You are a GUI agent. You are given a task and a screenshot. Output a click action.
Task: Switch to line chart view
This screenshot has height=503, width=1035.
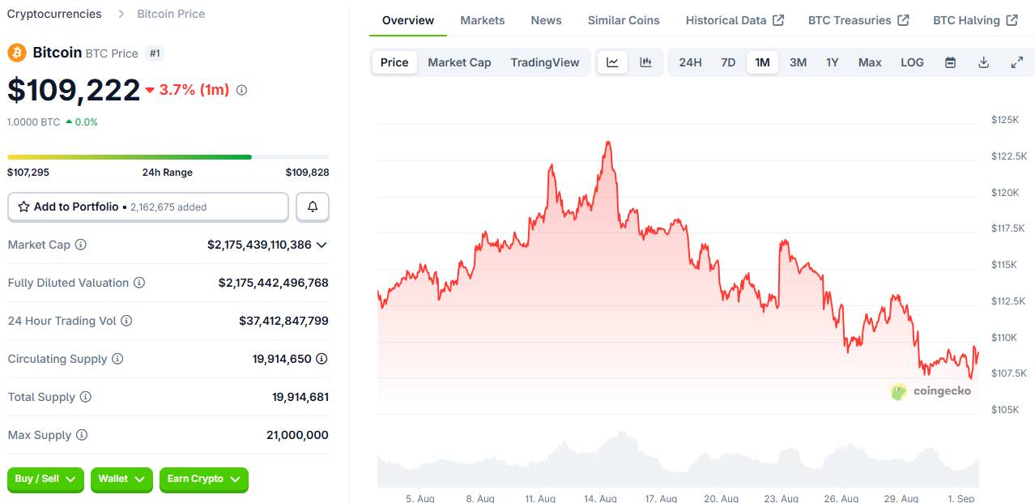tap(613, 62)
